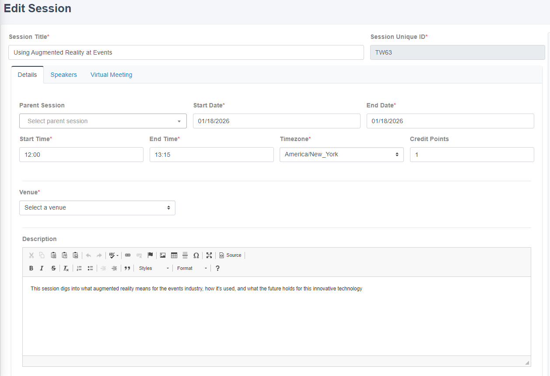The width and height of the screenshot is (550, 376).
Task: Insert a special character using Omega icon
Action: (196, 255)
